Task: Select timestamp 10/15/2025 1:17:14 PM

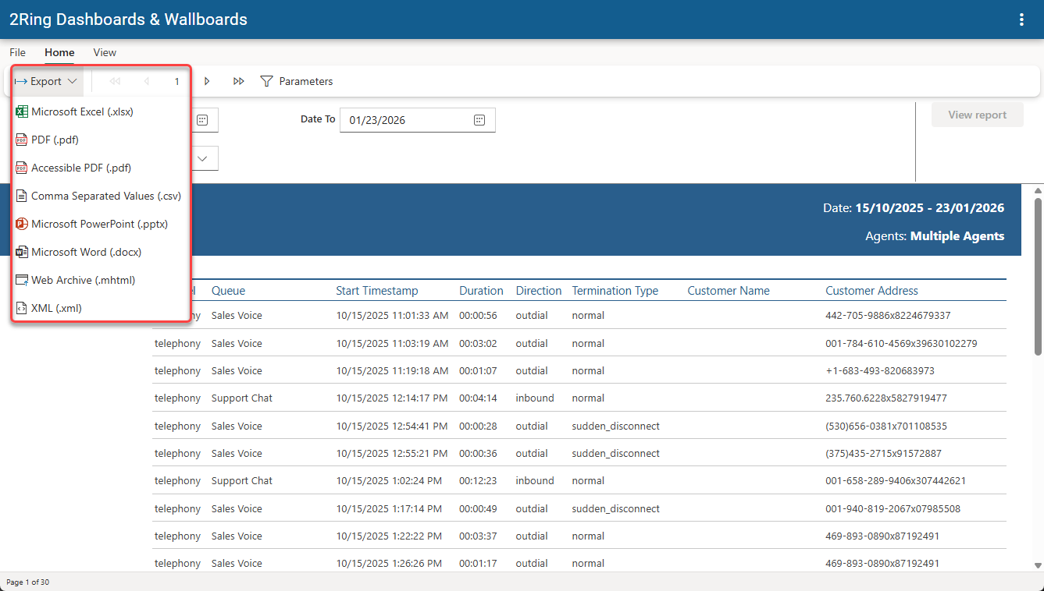Action: (x=389, y=509)
